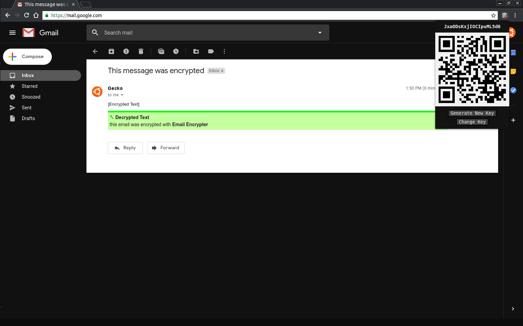This screenshot has width=523, height=326.
Task: Open the main Gmail hamburger menu
Action: point(12,33)
